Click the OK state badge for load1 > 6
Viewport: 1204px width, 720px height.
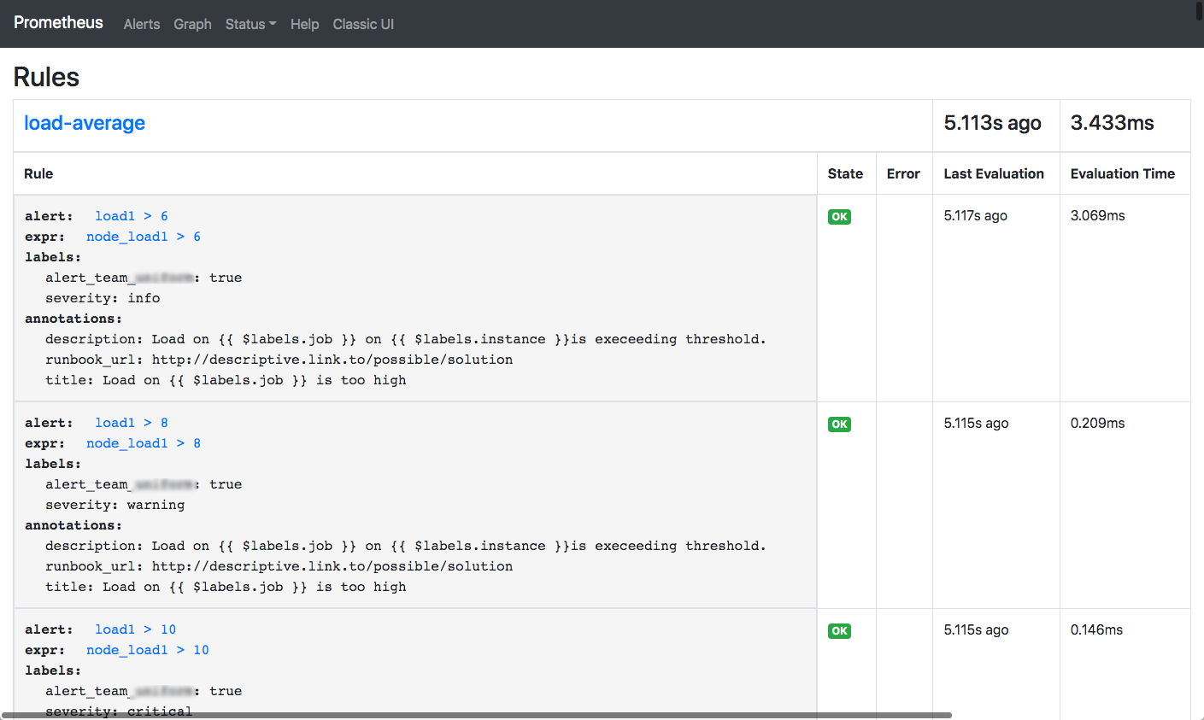pyautogui.click(x=839, y=217)
